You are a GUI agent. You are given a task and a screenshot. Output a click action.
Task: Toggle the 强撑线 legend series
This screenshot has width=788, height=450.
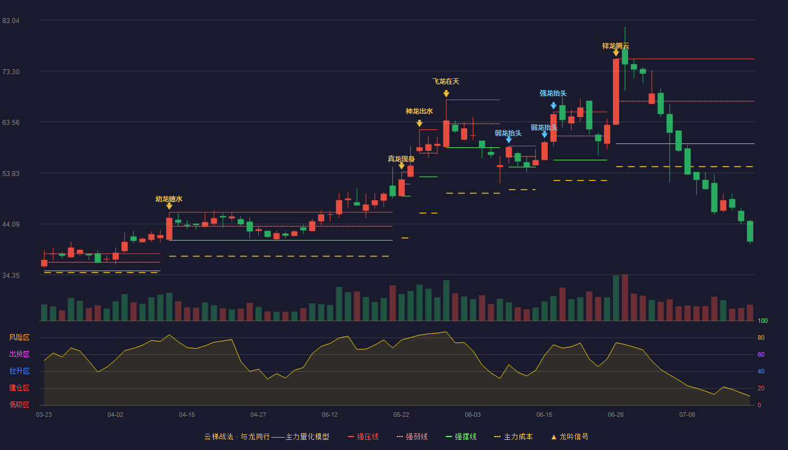pos(461,436)
